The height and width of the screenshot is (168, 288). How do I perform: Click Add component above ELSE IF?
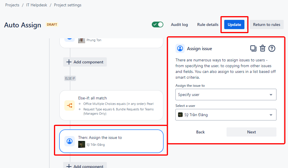pyautogui.click(x=85, y=62)
